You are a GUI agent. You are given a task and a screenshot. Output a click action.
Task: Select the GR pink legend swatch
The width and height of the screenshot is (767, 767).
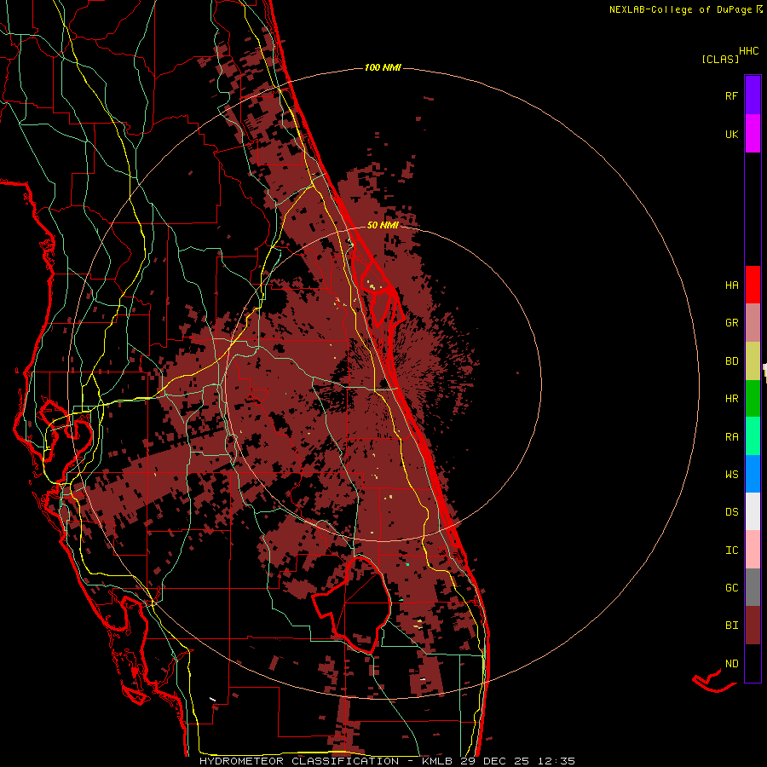(753, 323)
